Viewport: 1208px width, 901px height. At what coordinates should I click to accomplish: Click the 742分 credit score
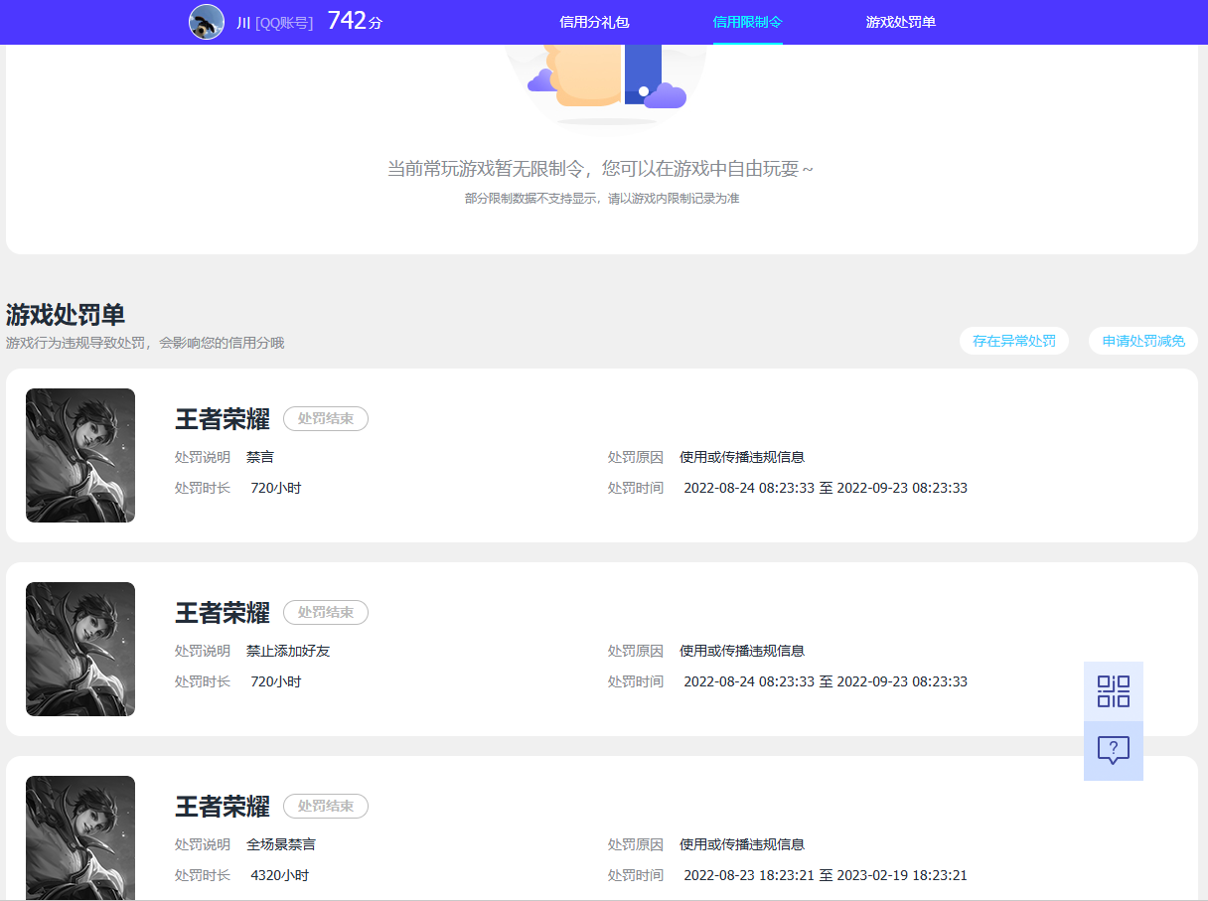(x=355, y=21)
